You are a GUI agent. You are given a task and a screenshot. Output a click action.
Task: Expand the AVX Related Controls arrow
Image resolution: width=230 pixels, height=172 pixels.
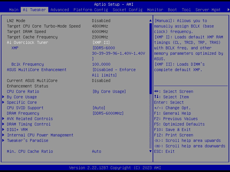click(x=3, y=119)
